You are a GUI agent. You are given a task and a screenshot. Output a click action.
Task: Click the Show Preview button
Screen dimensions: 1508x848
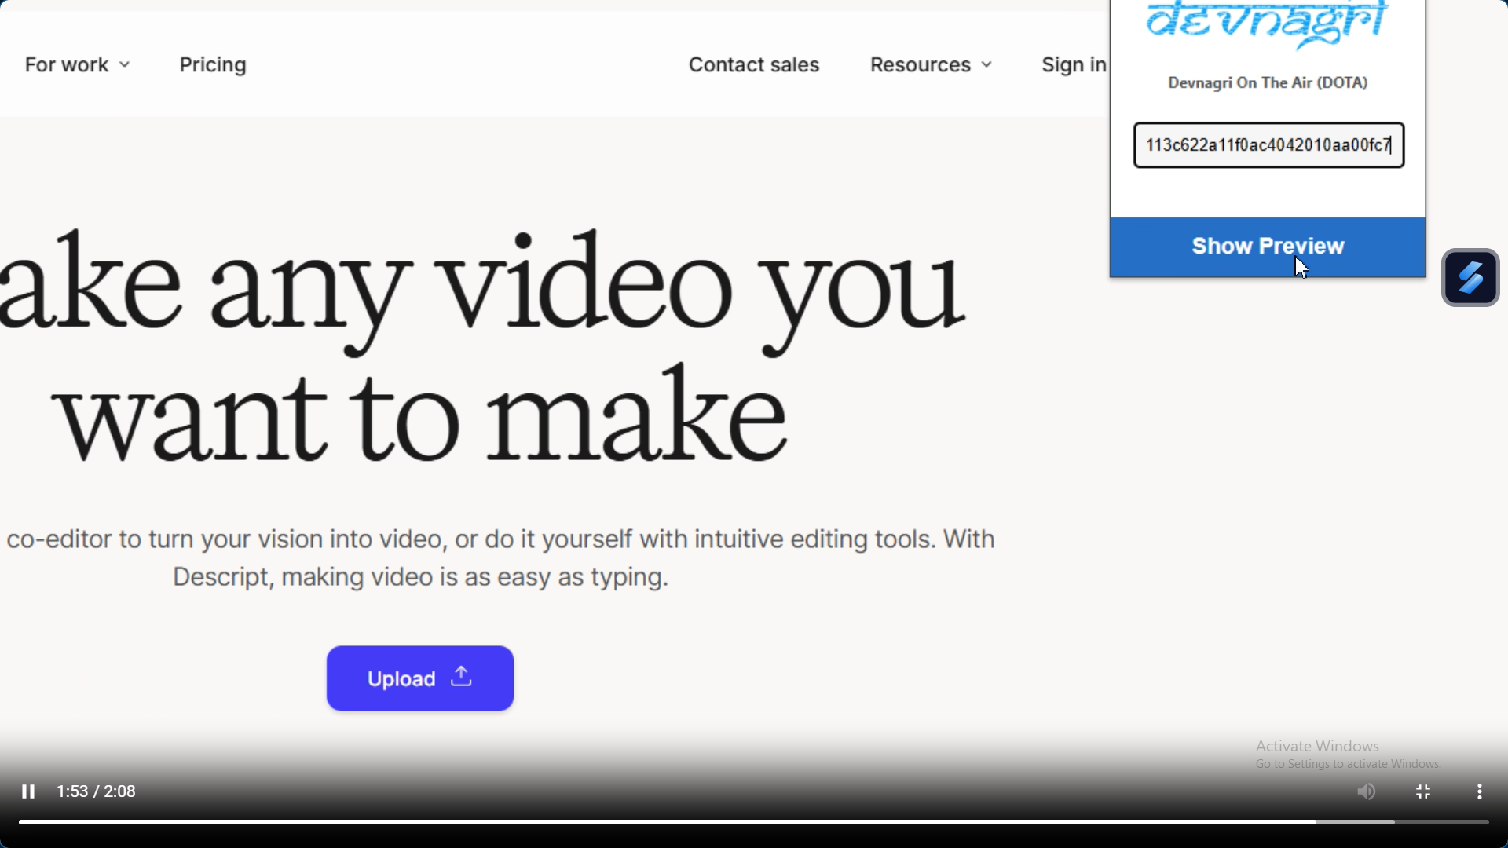(x=1268, y=247)
